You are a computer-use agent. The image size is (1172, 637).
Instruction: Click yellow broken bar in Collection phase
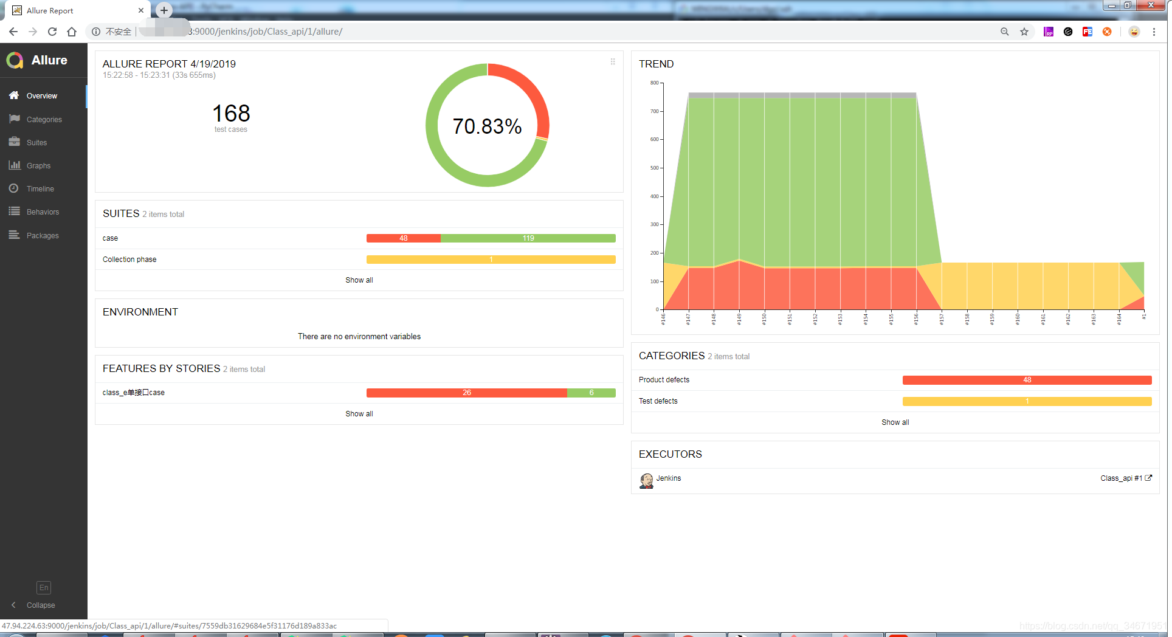pos(491,260)
